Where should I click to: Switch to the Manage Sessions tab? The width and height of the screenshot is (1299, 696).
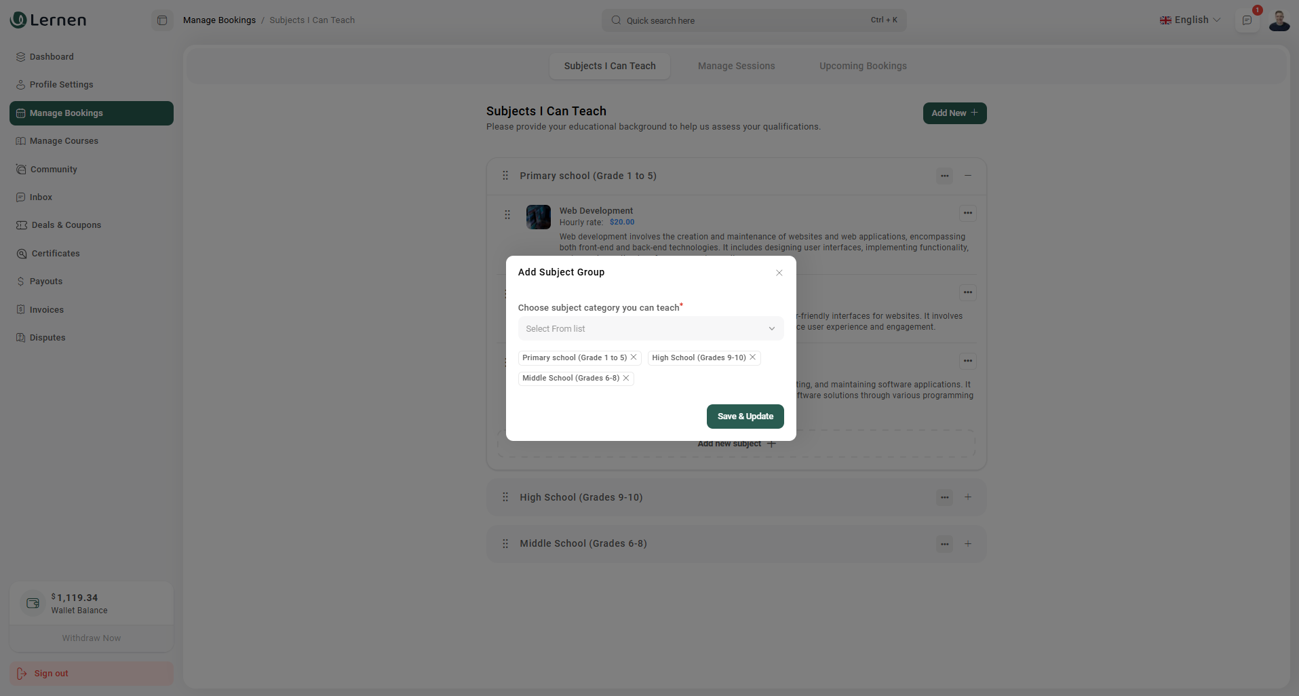pyautogui.click(x=736, y=66)
